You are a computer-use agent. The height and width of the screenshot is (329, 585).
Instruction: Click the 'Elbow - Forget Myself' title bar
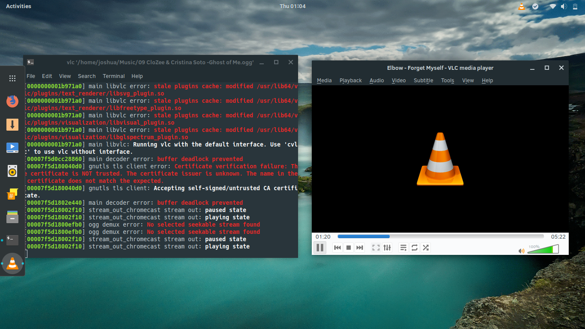click(x=440, y=68)
